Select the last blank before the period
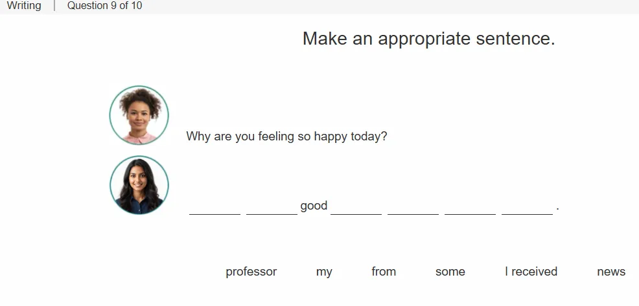 pyautogui.click(x=528, y=208)
